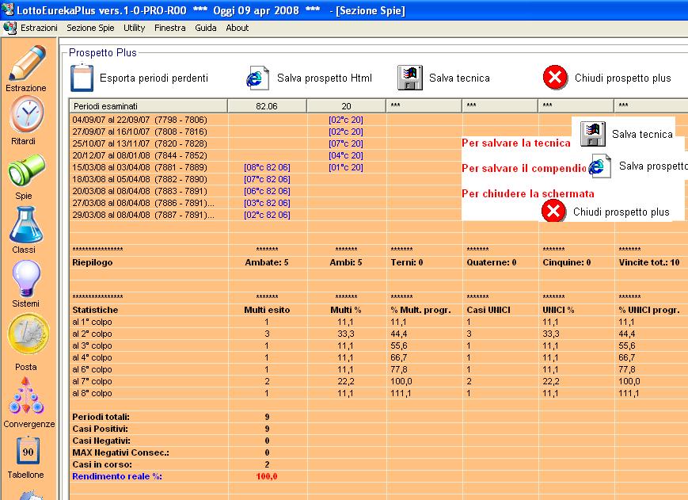Click the '20' column header
Viewport: 688px width, 500px height.
(x=346, y=106)
